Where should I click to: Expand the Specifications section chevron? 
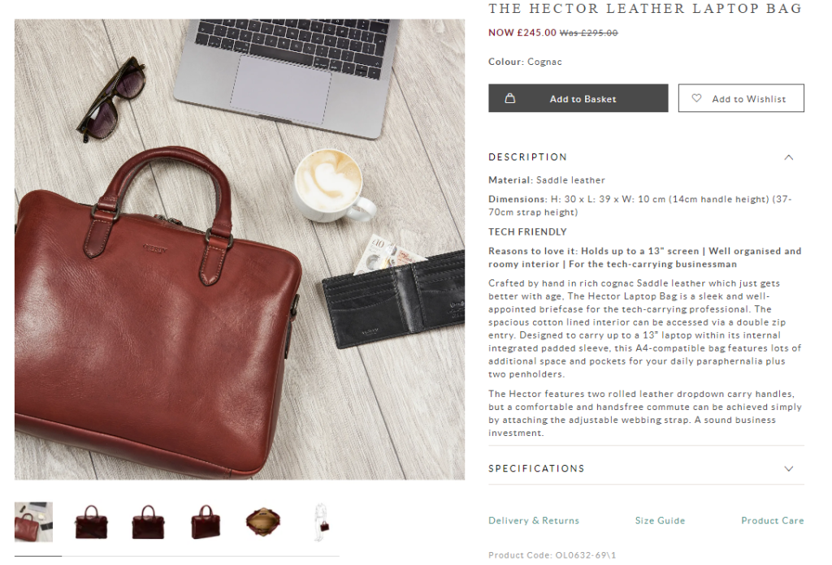[789, 468]
